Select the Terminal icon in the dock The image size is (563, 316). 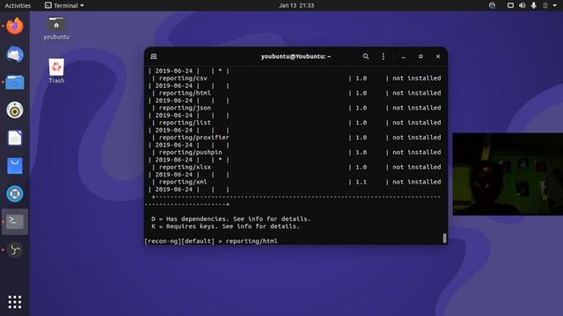click(15, 222)
